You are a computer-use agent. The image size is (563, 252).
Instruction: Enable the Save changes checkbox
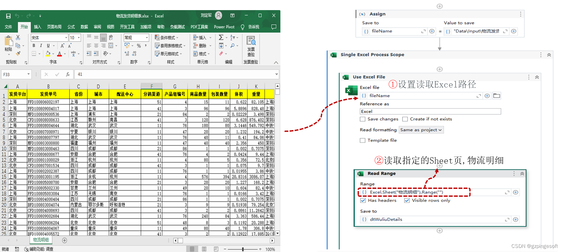(x=362, y=119)
